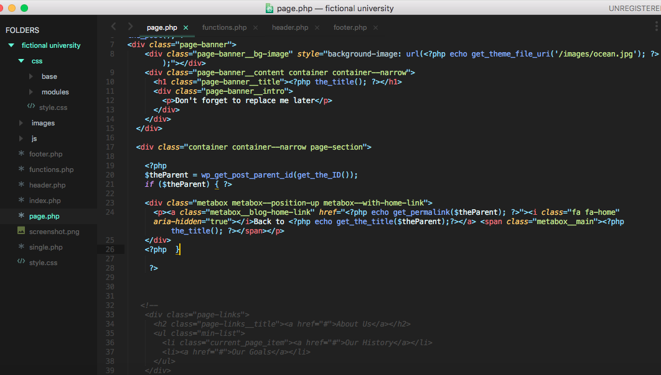The width and height of the screenshot is (661, 375).
Task: Collapse the css folder arrow
Action: pos(21,61)
